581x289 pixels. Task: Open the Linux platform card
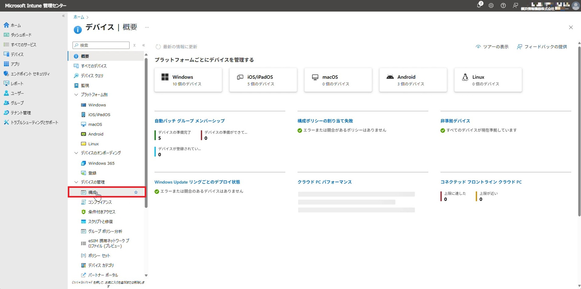coord(488,80)
